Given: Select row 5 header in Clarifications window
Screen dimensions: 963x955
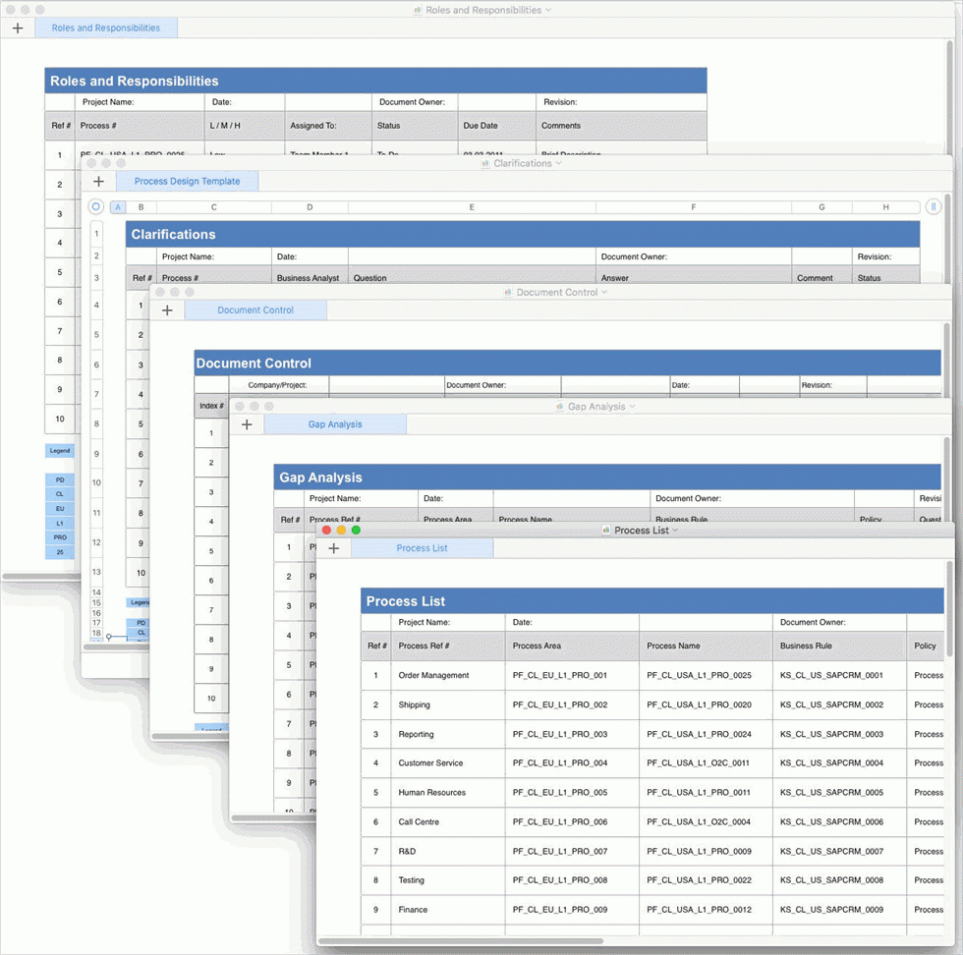Looking at the screenshot, I should [x=96, y=335].
